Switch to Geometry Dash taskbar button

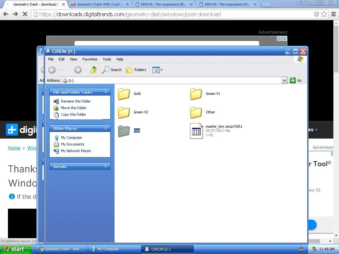tap(61, 249)
